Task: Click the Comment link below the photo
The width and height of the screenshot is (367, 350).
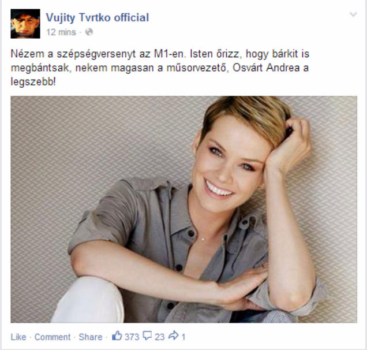Action: pyautogui.click(x=53, y=337)
